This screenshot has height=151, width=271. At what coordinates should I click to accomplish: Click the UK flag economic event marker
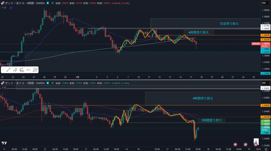click(235, 144)
